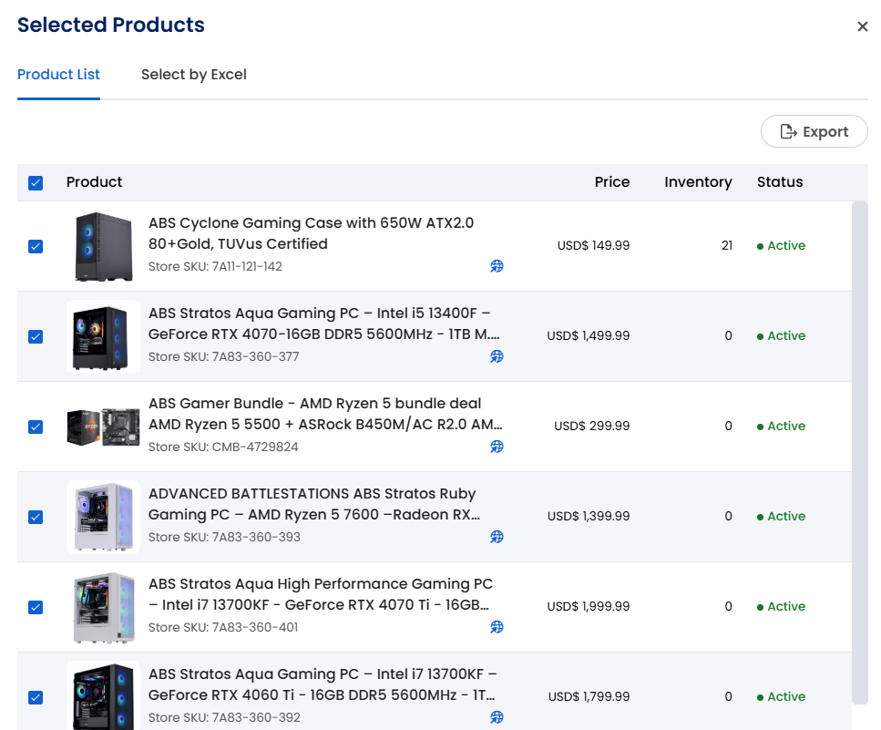Open Stratos Aqua High Performance thumbnail
The image size is (881, 730).
point(103,608)
